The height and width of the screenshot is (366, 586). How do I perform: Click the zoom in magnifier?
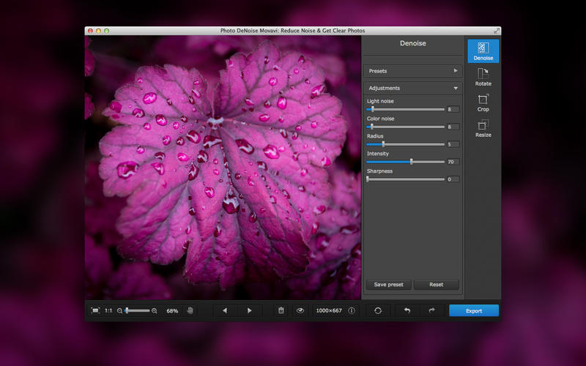[x=154, y=310]
